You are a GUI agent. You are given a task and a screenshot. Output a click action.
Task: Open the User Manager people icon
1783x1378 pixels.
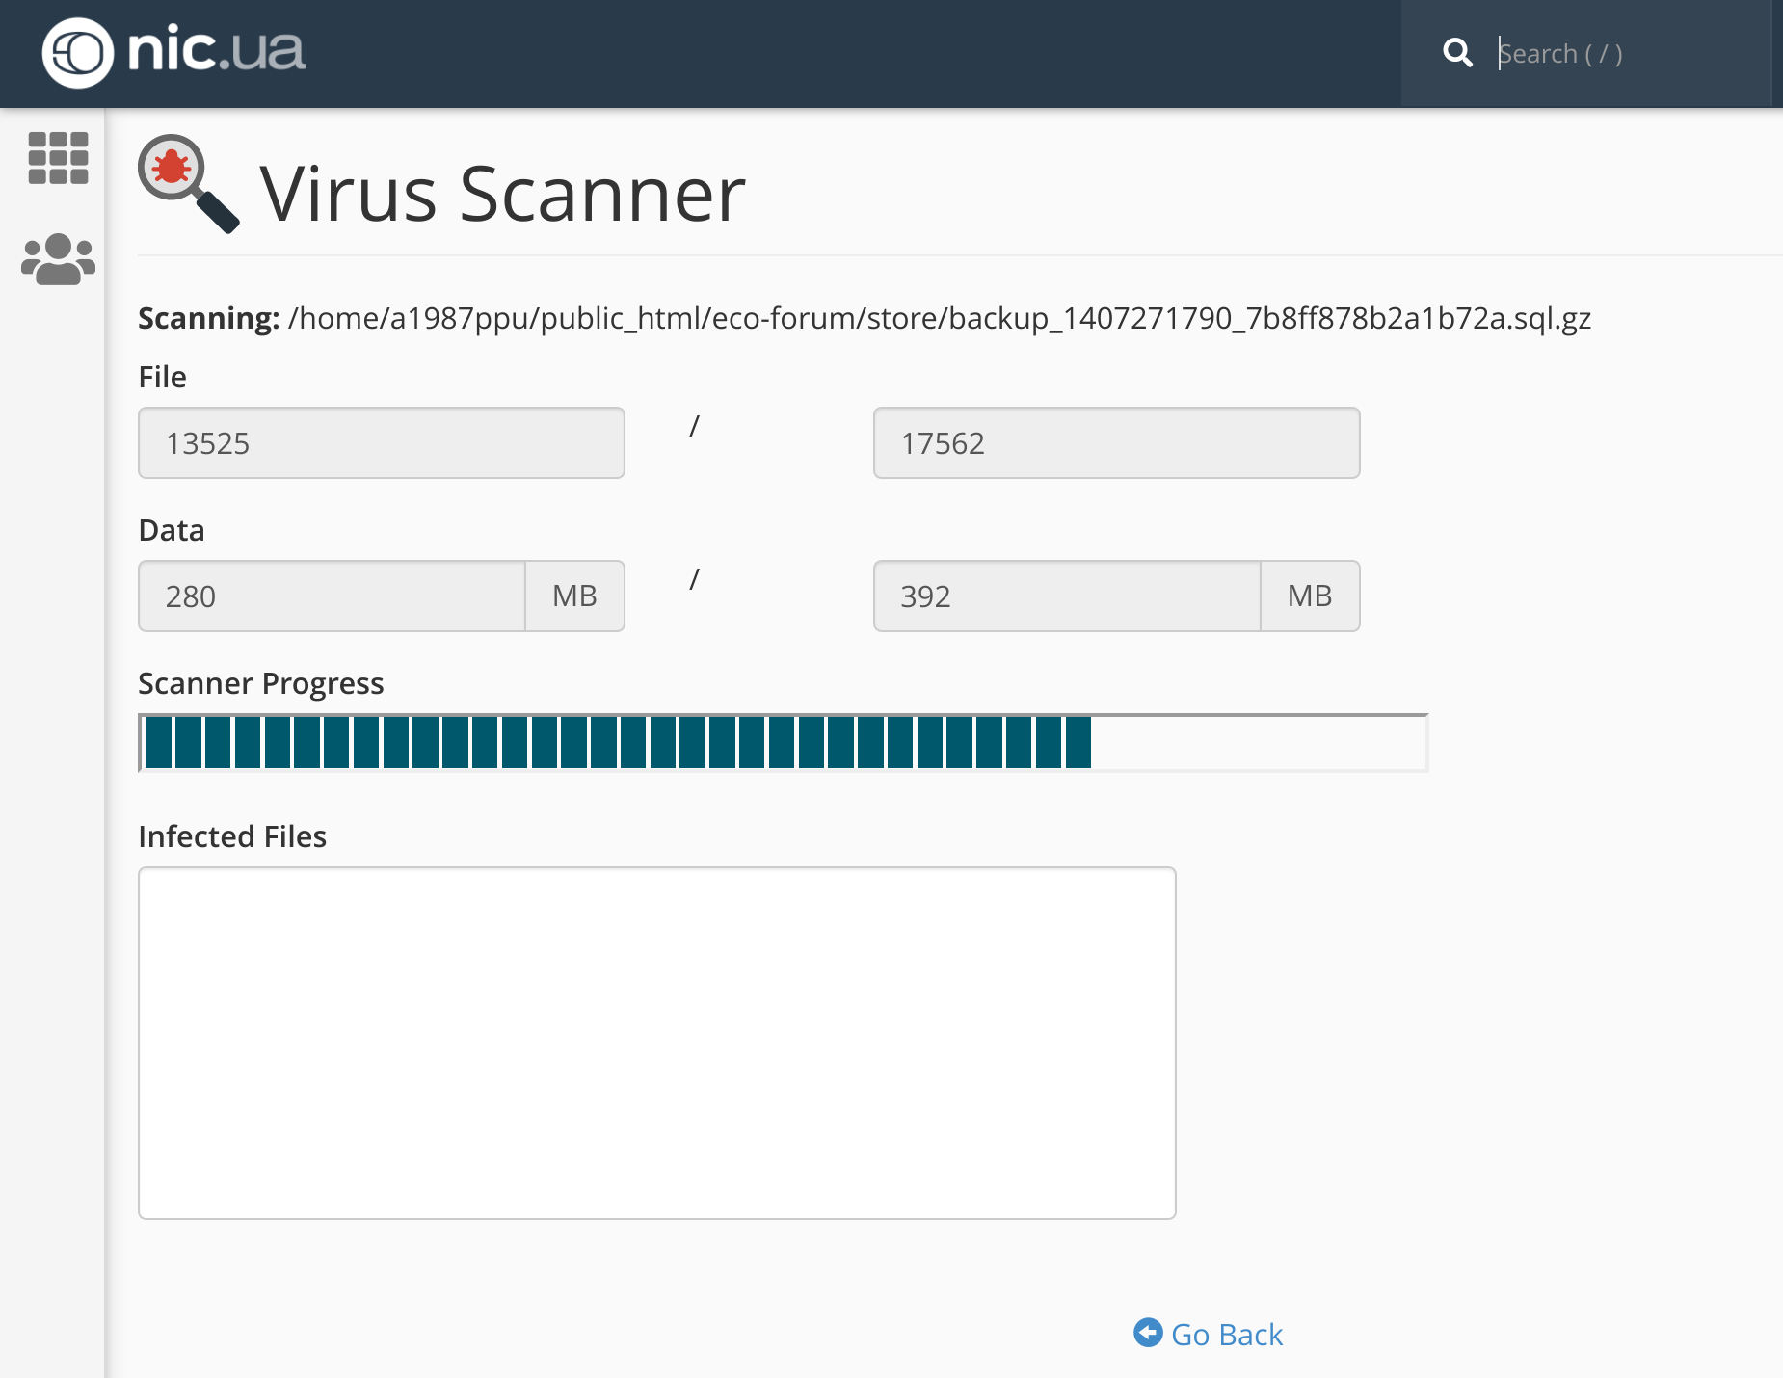58,259
